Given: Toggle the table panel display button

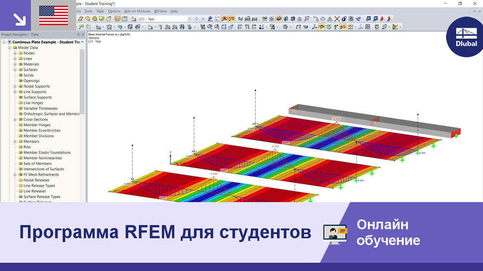Looking at the screenshot, I should 125,19.
